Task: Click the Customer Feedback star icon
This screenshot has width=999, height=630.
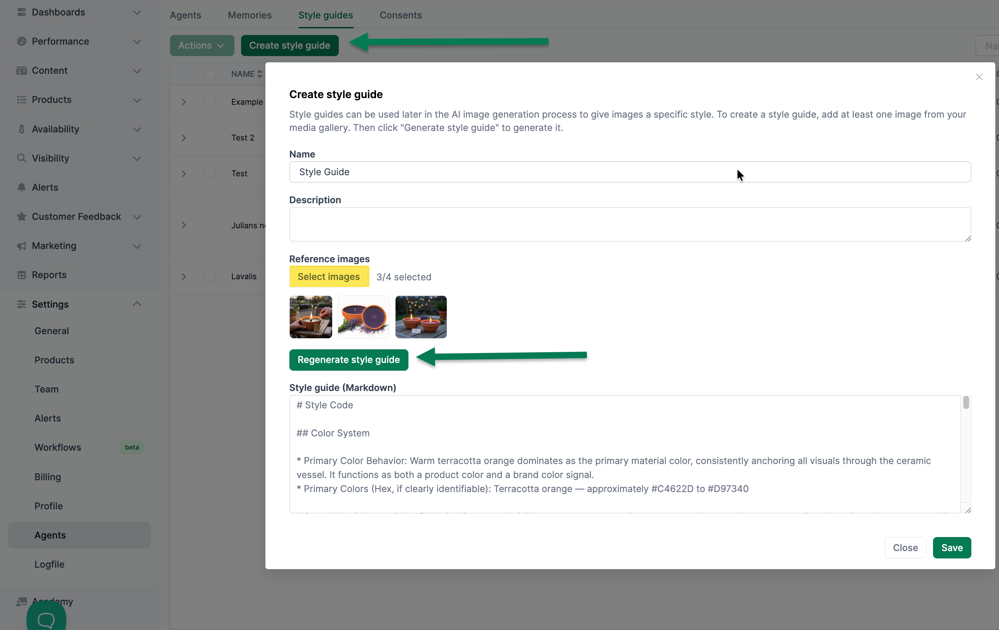Action: 22,217
